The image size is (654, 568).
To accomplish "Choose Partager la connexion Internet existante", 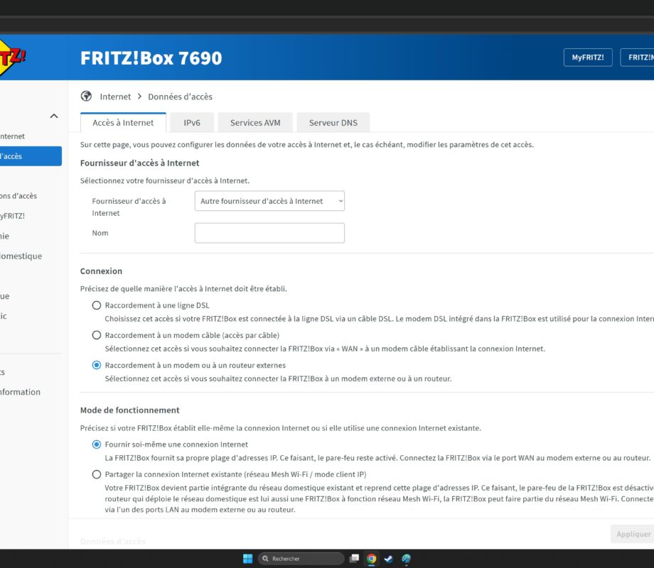I will (97, 475).
